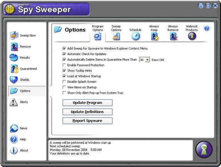
Task: Open the Always Keep star icon
Action: [x=155, y=36]
